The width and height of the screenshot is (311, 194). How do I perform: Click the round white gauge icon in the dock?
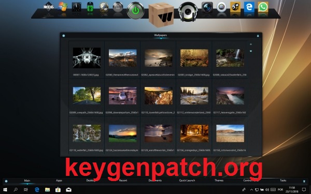221,7
